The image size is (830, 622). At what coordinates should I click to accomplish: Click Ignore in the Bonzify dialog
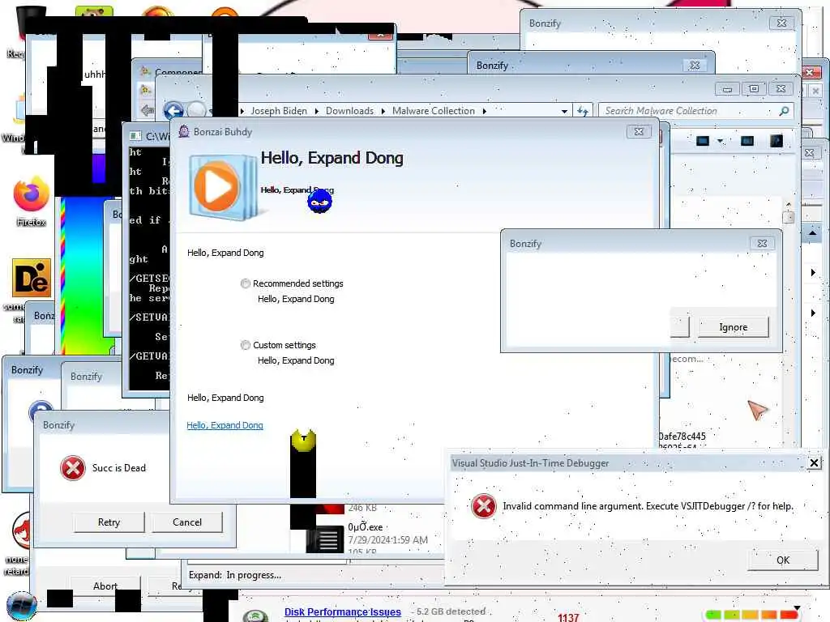point(733,327)
